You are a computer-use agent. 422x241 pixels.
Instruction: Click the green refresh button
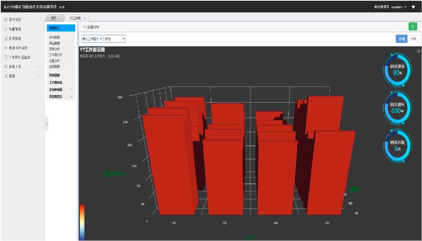click(x=412, y=27)
